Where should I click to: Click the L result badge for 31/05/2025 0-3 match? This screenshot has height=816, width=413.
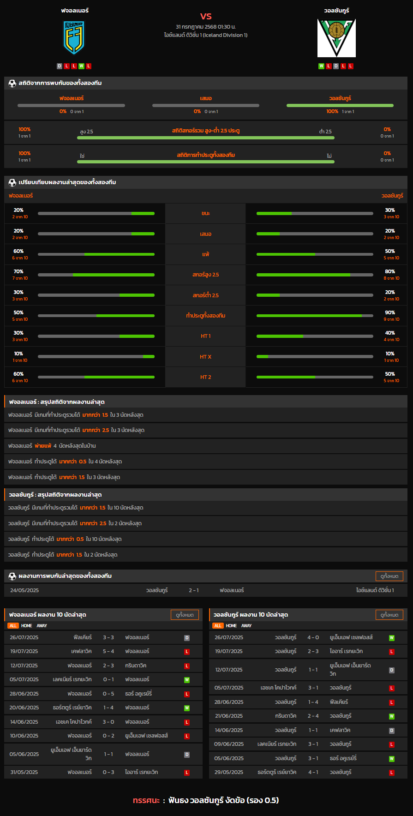tap(187, 773)
